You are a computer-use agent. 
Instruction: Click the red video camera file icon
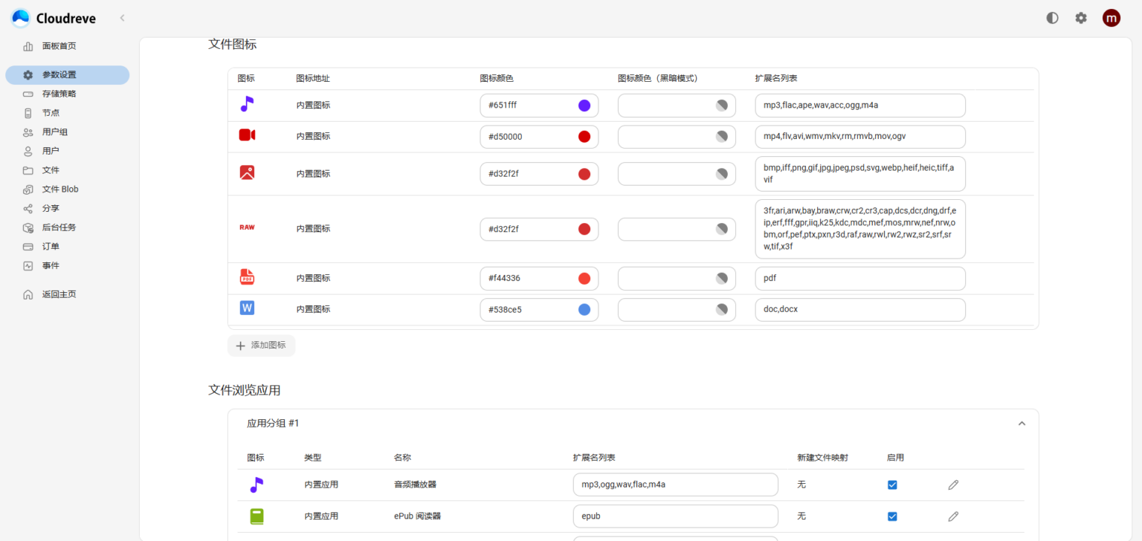pos(247,135)
